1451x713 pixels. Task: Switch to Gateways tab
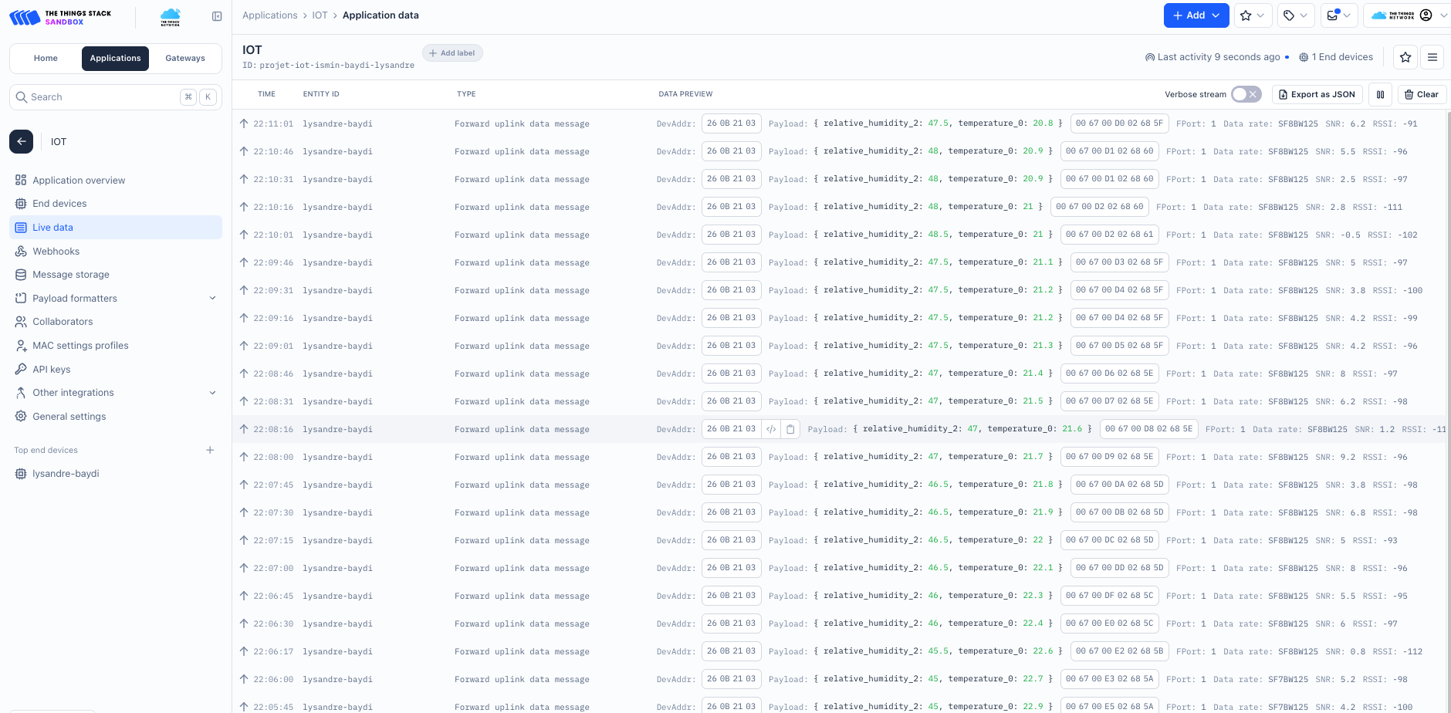click(x=185, y=58)
